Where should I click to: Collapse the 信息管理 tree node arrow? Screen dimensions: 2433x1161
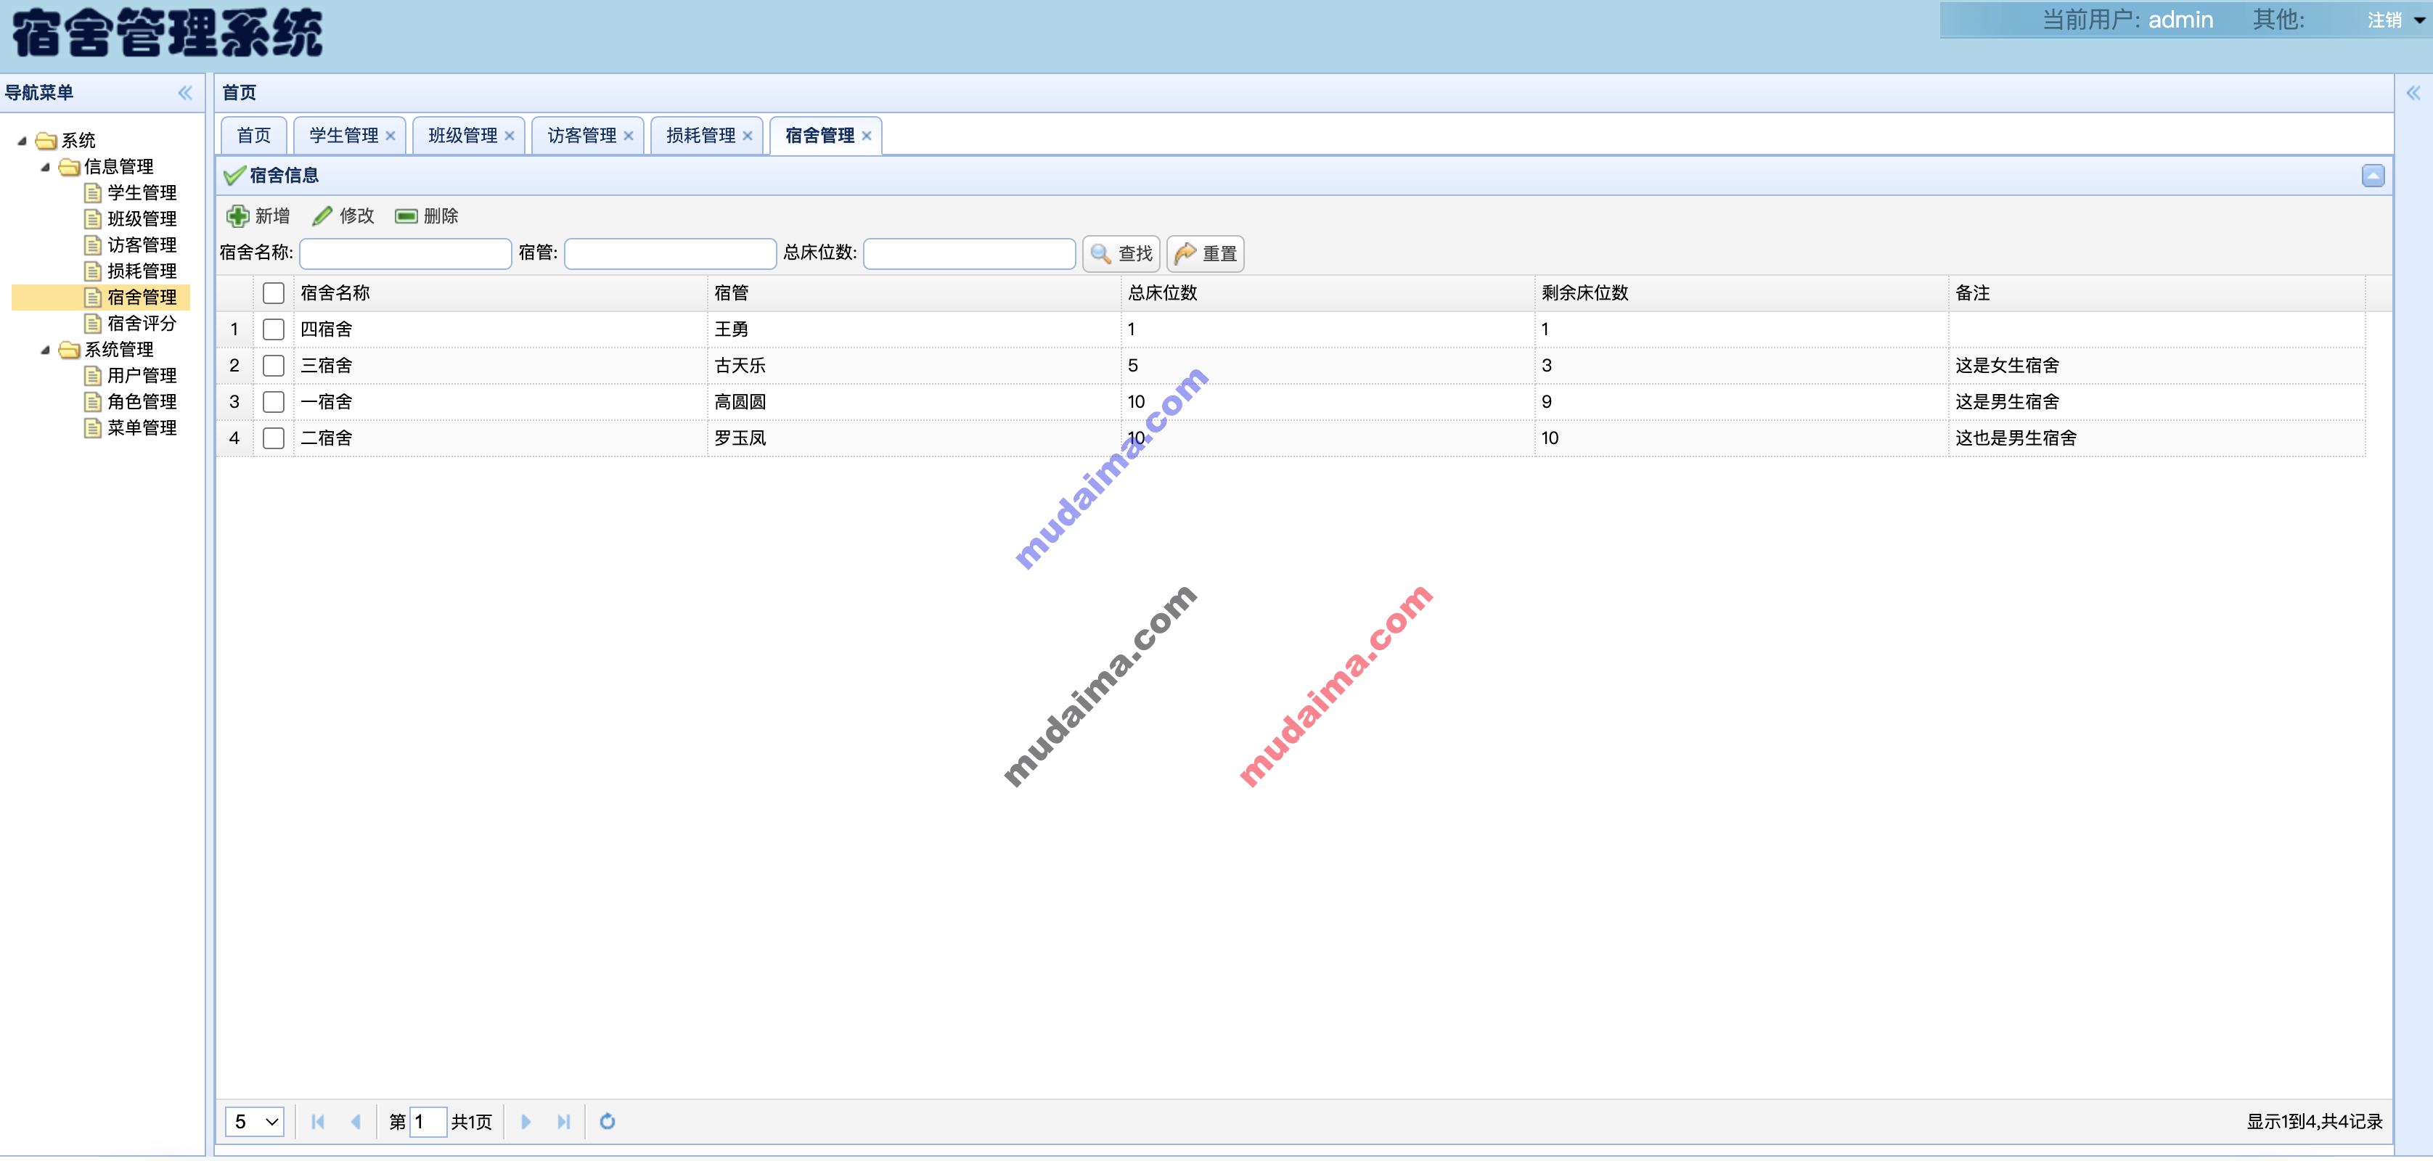(x=45, y=167)
